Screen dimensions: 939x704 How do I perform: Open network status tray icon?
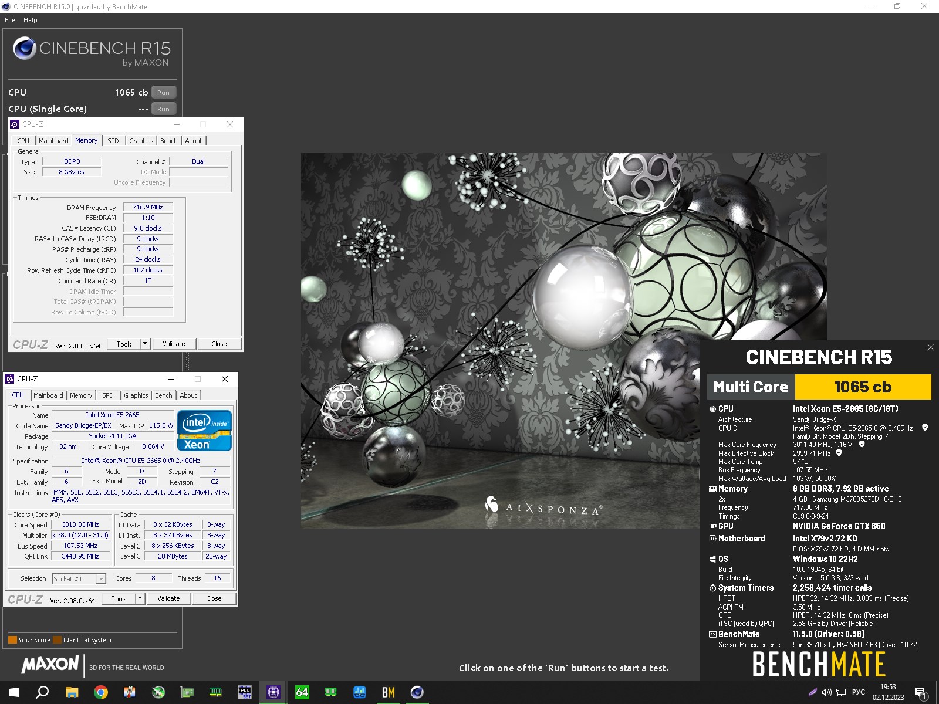[x=841, y=692]
